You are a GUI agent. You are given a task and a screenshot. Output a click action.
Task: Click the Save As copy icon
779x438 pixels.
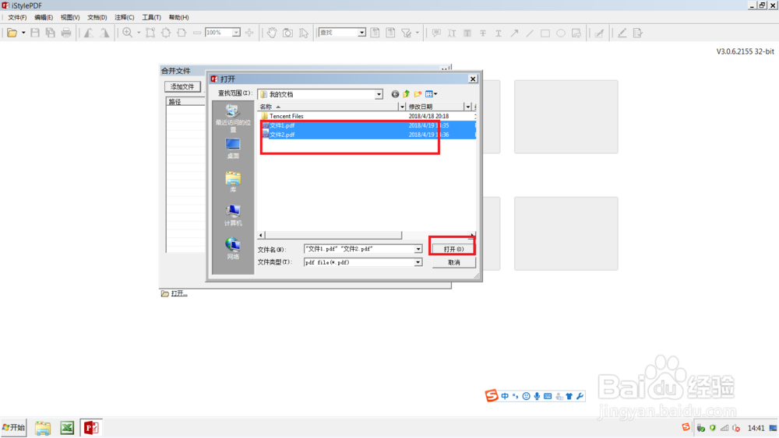pos(50,33)
